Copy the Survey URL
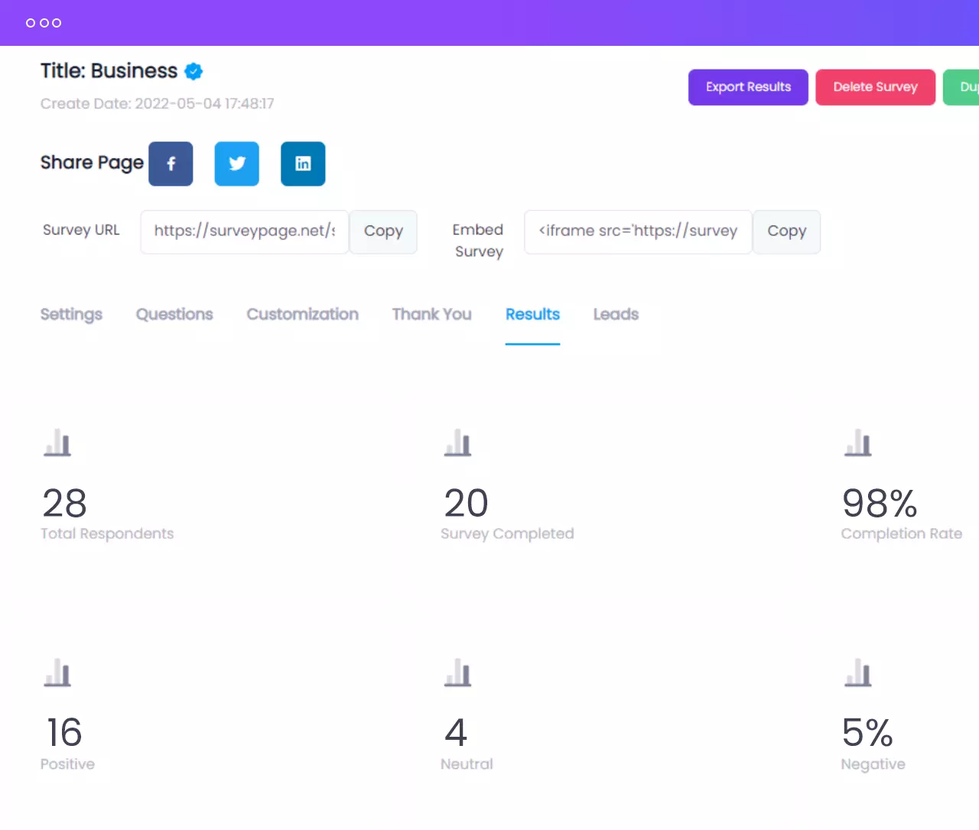Viewport: 979px width, 830px height. [x=383, y=232]
